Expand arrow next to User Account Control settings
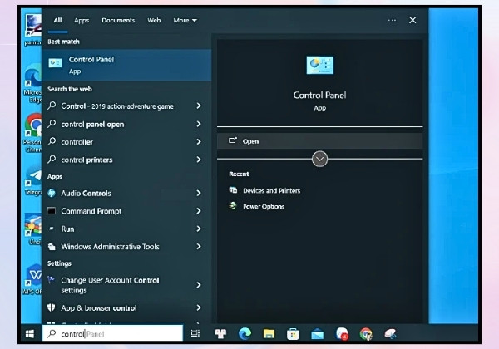This screenshot has height=349, width=499. point(199,285)
